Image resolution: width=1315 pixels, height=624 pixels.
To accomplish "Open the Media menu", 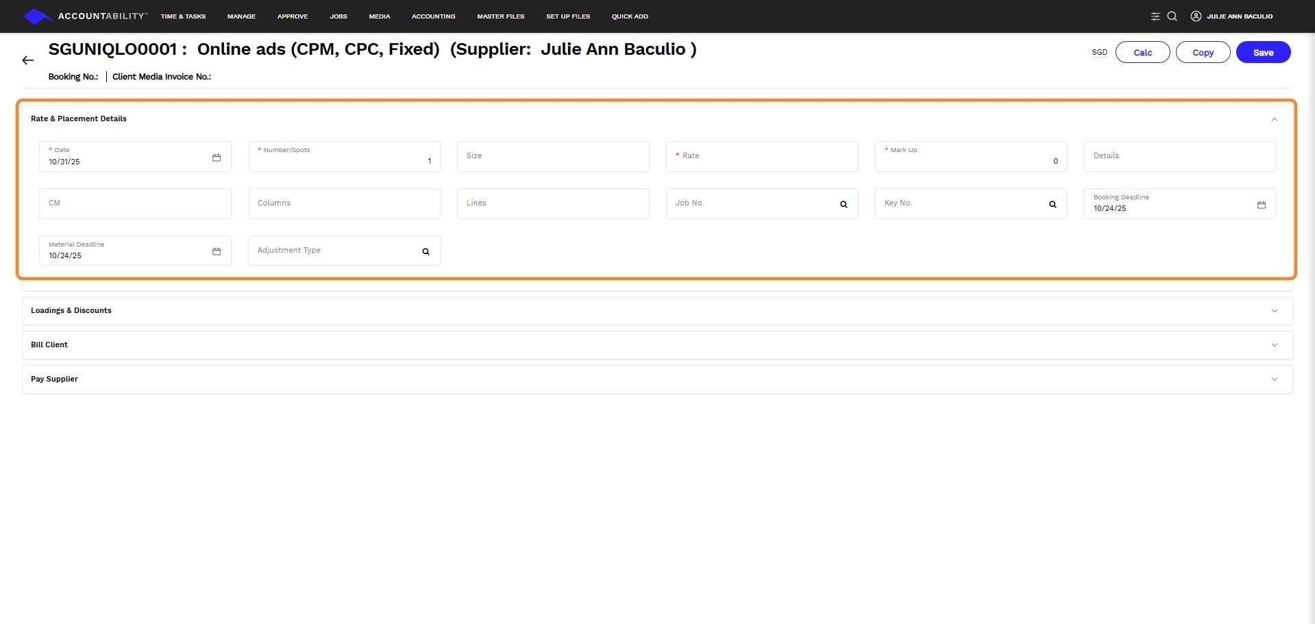I will pos(380,16).
